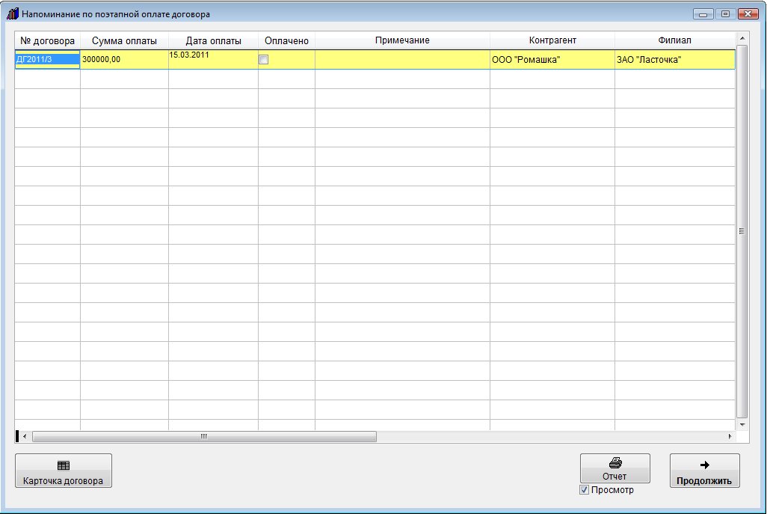
Task: Select the ДГ2011/3 contract number cell
Action: tap(47, 60)
